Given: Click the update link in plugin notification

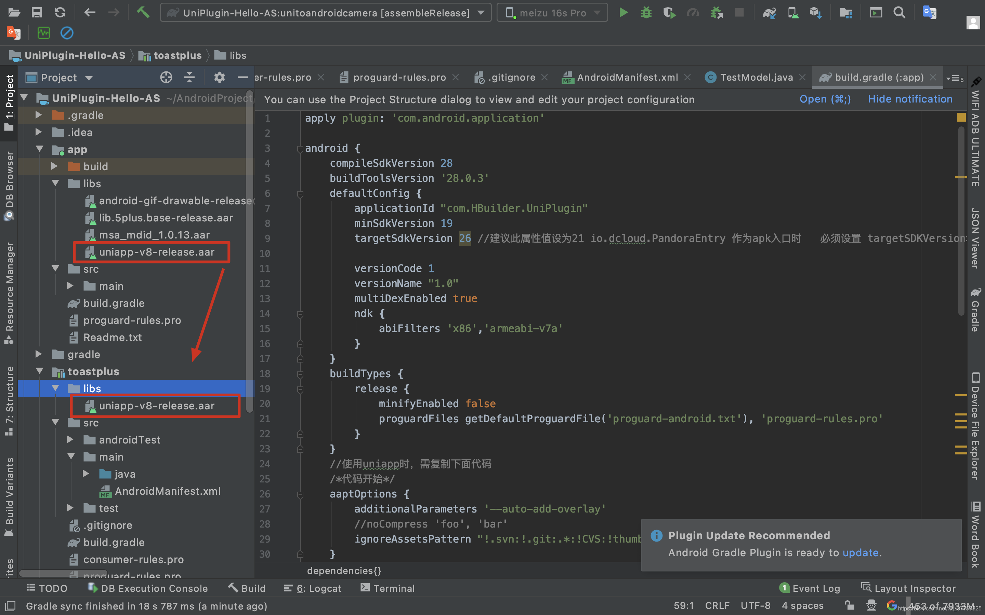Looking at the screenshot, I should [x=860, y=552].
